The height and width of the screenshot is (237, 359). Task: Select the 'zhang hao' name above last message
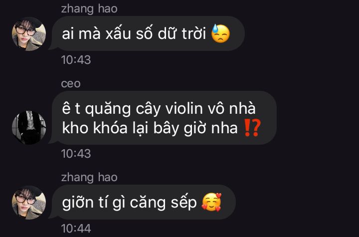click(x=89, y=178)
